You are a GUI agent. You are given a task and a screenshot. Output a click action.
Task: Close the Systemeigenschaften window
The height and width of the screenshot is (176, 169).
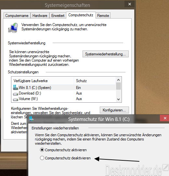(129, 4)
